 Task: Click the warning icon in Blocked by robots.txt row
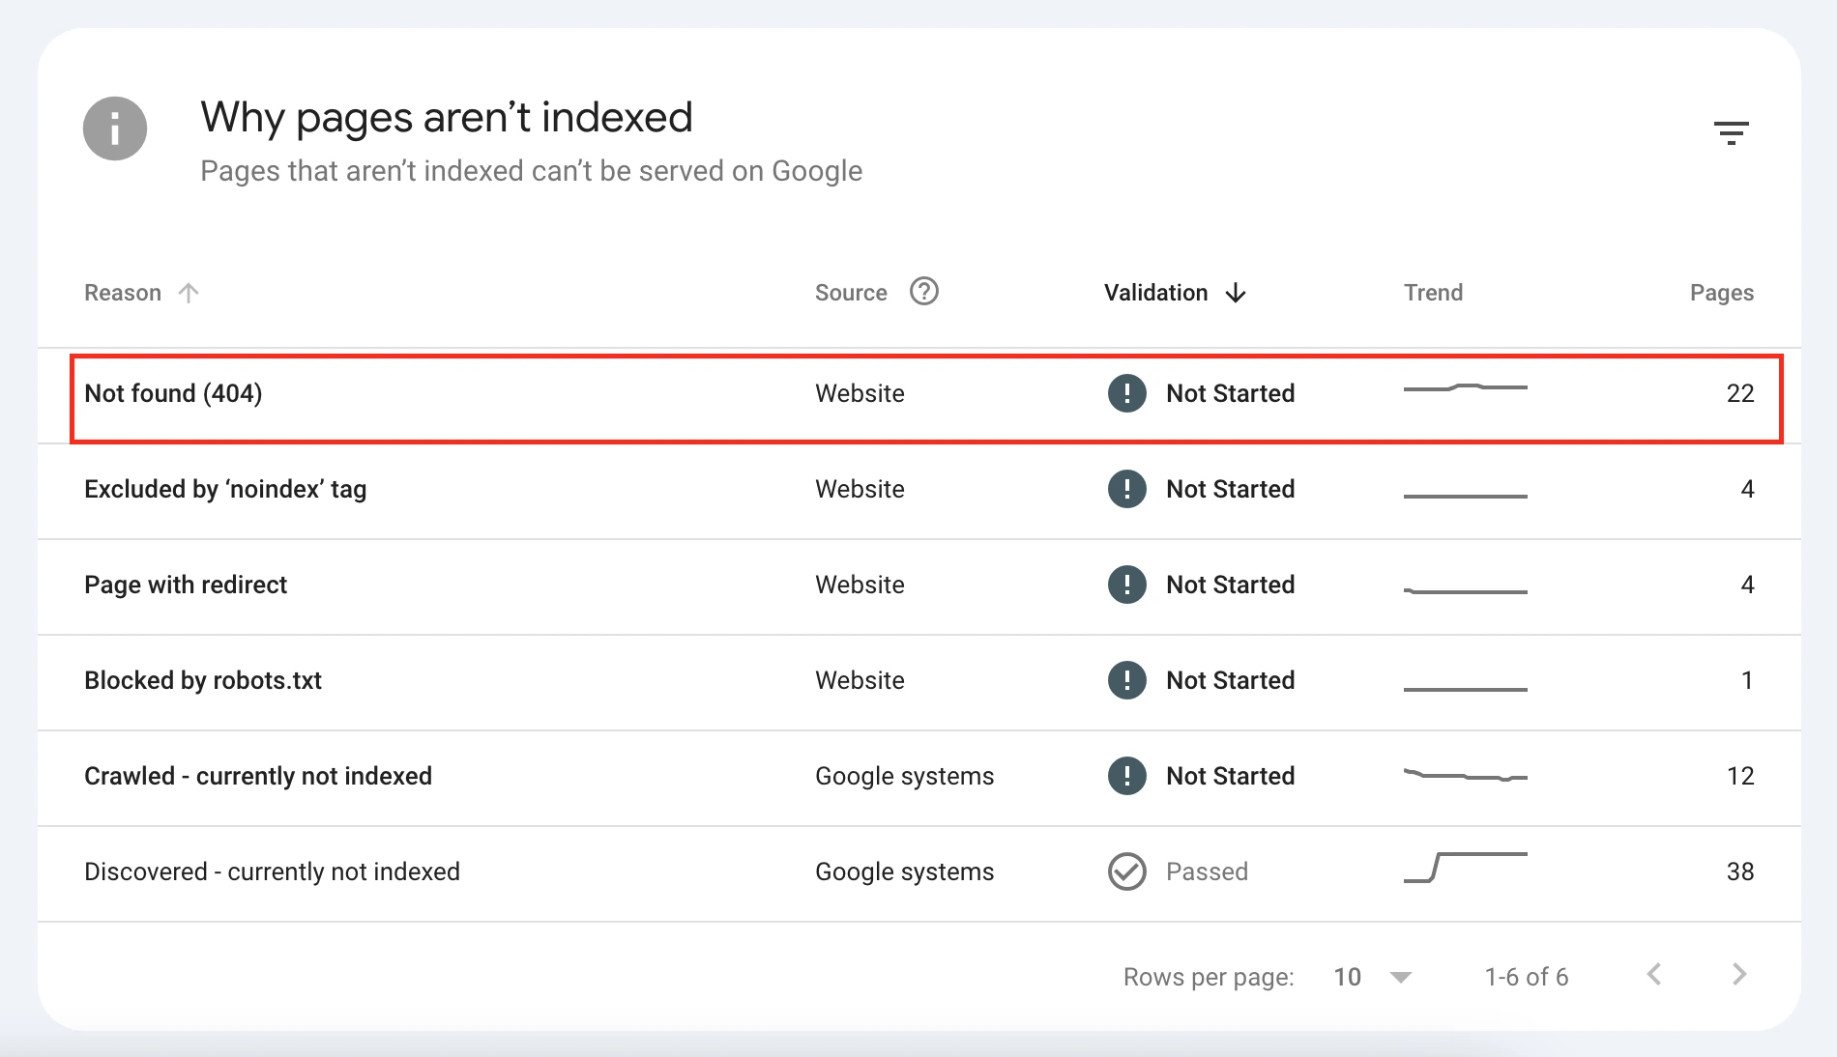point(1126,680)
